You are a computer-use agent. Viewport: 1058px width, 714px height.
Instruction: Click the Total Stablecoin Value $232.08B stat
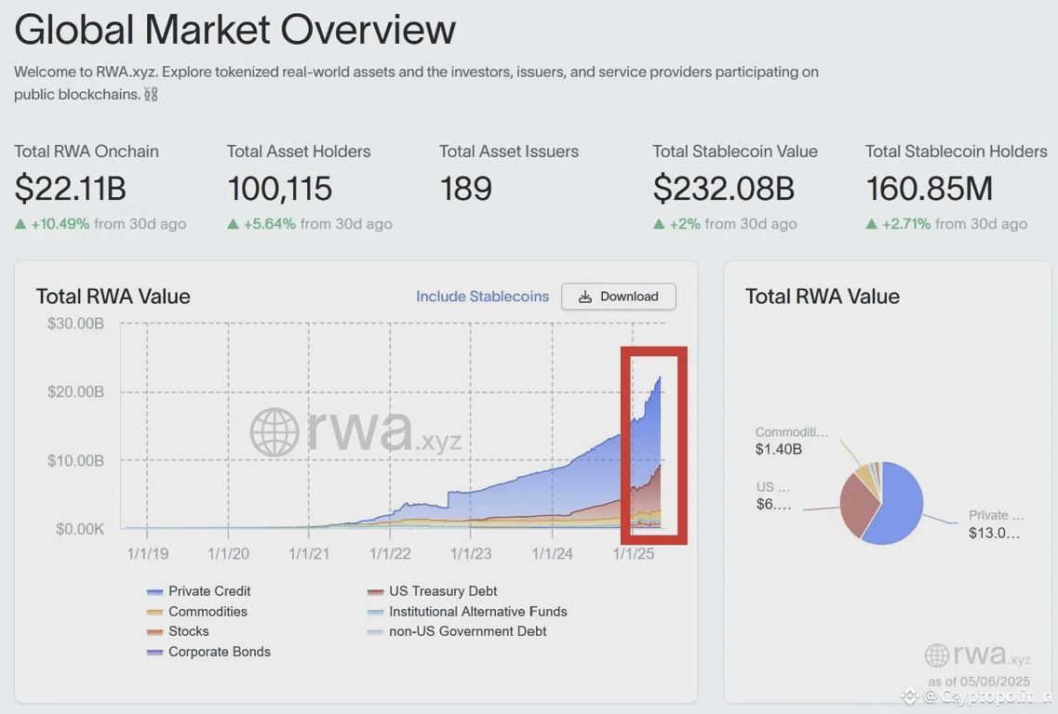point(723,188)
